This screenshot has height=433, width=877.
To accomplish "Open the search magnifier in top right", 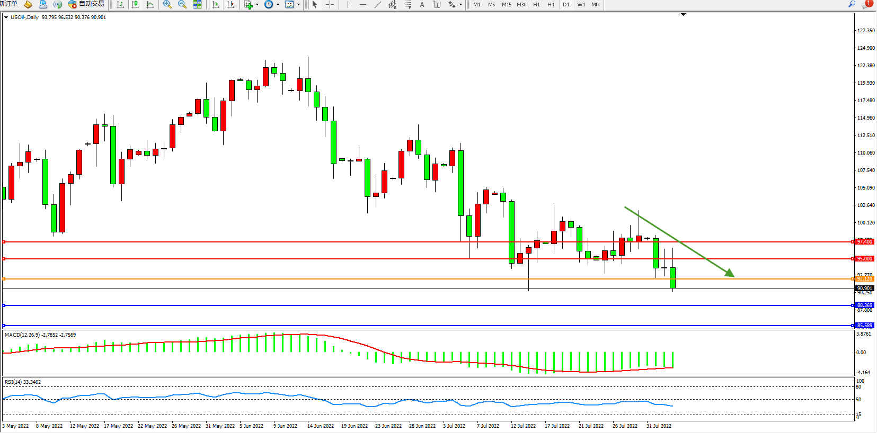I will coord(852,4).
